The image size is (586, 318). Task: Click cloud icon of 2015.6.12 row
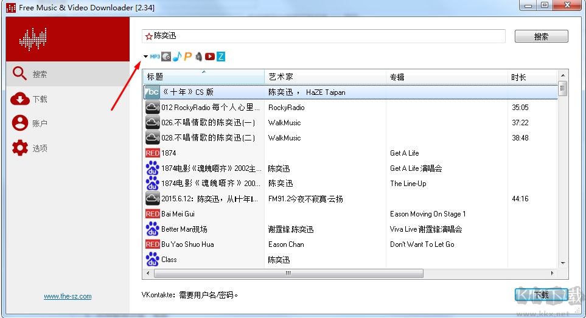coord(153,199)
